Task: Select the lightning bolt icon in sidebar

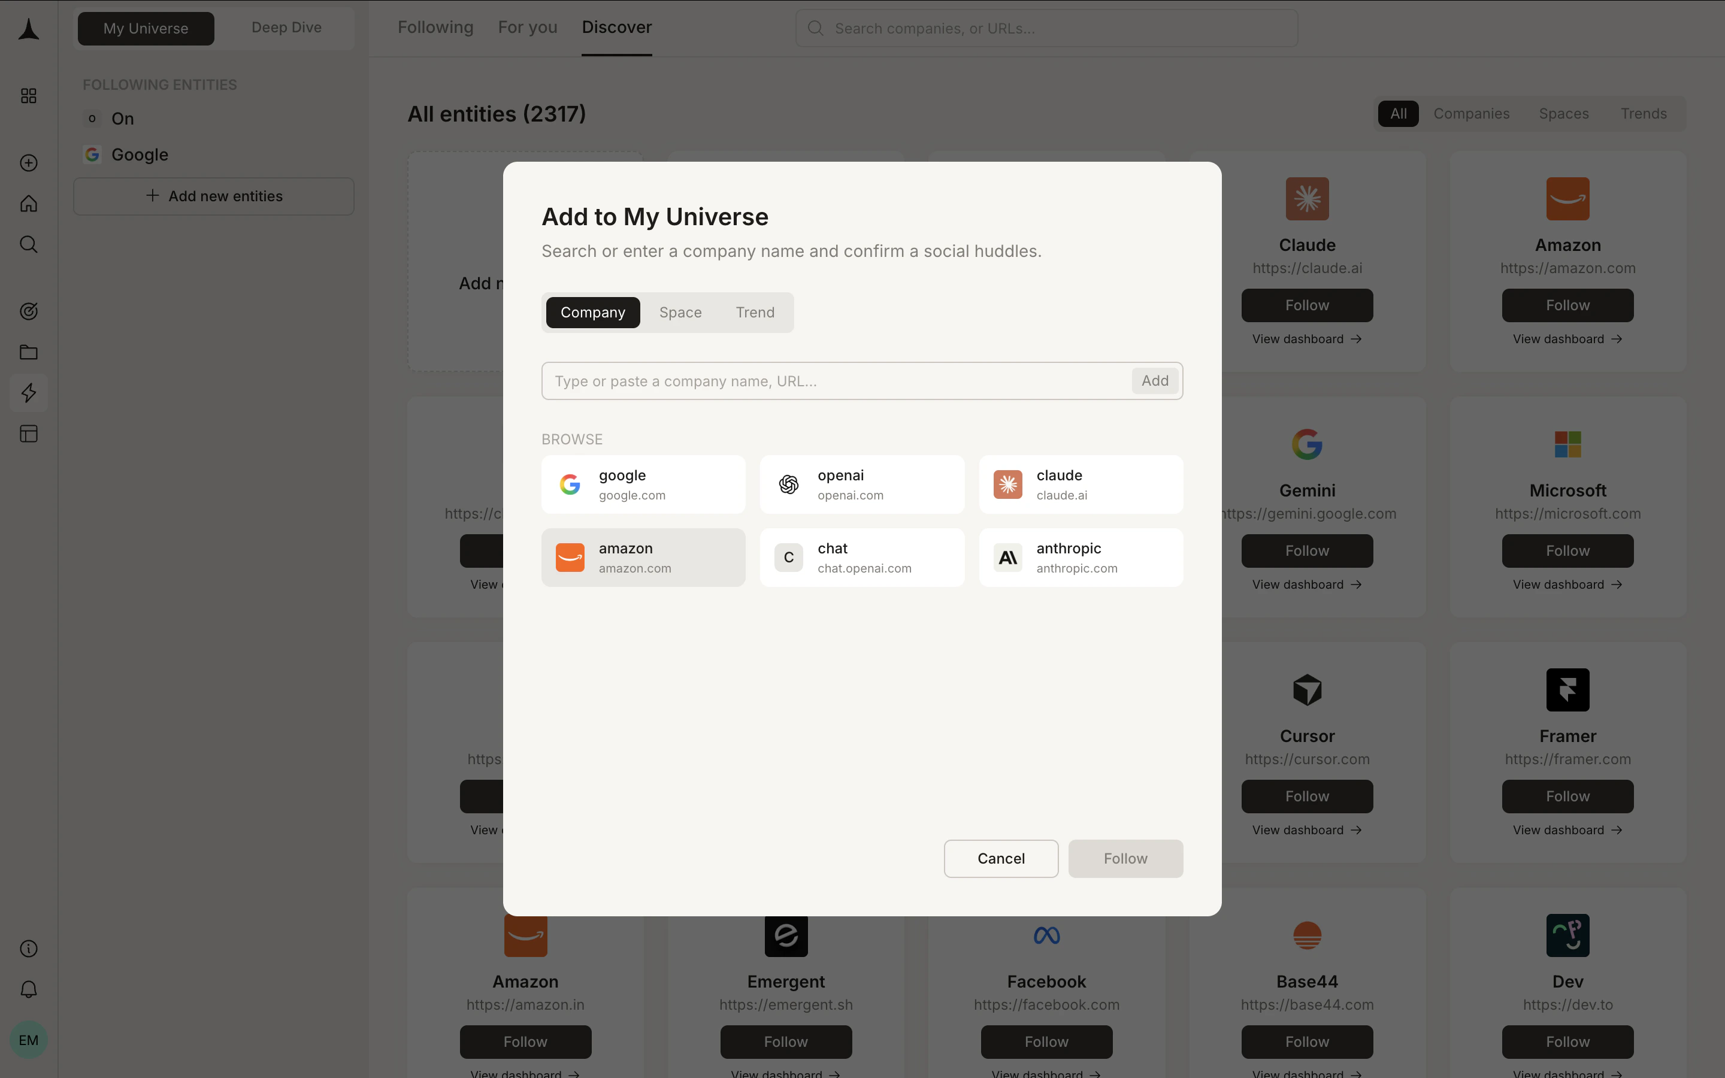Action: 29,393
